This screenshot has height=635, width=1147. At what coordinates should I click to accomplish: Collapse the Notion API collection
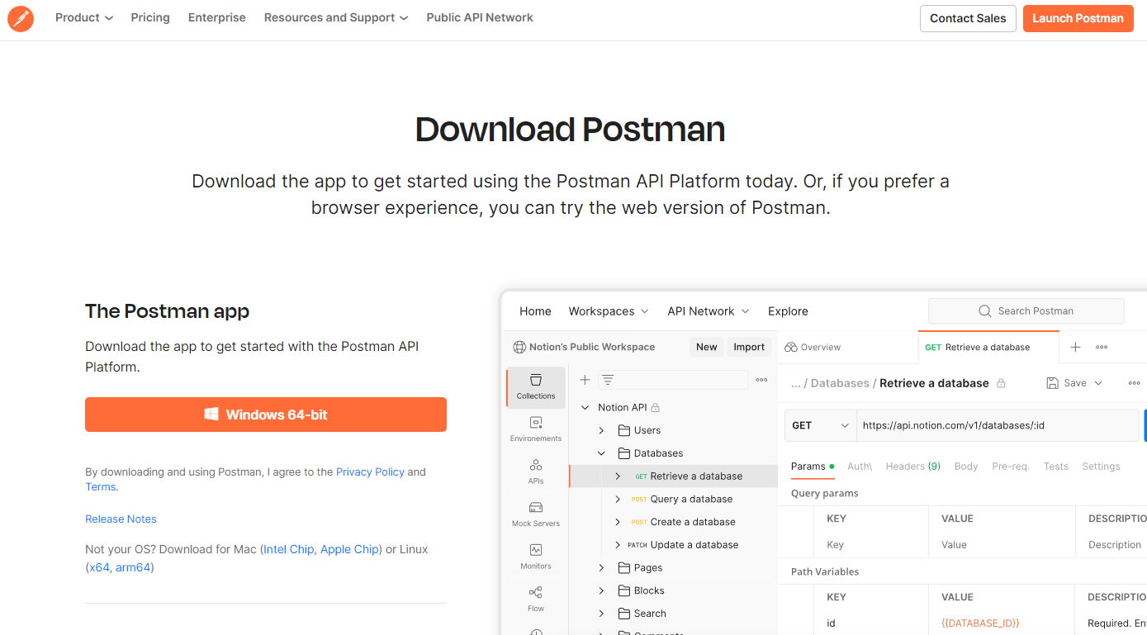[x=585, y=408]
